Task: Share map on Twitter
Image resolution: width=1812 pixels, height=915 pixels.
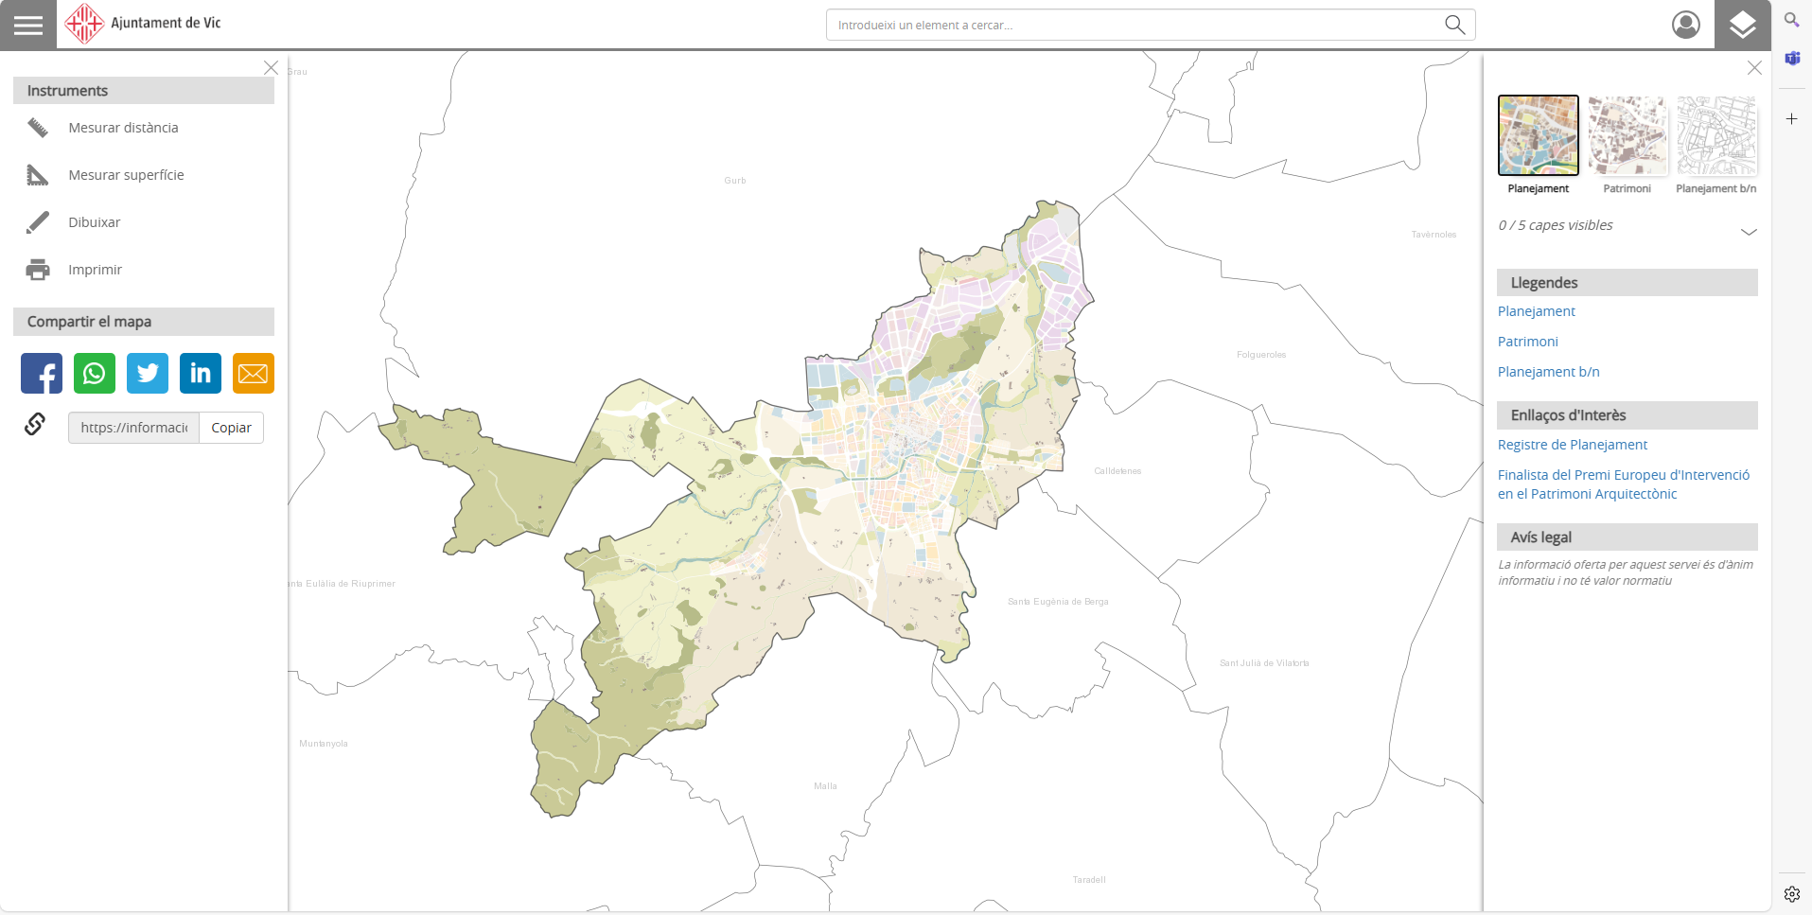Action: pos(148,374)
